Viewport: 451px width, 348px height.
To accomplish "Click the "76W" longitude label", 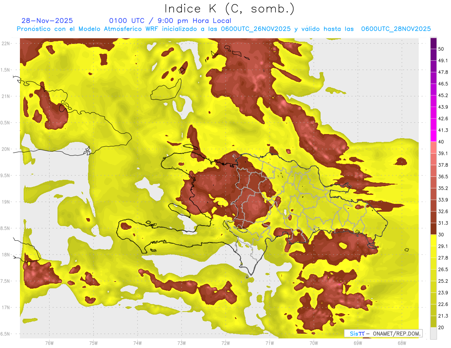I will click(x=49, y=343).
